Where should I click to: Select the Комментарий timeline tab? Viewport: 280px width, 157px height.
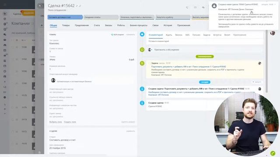[x=156, y=35]
